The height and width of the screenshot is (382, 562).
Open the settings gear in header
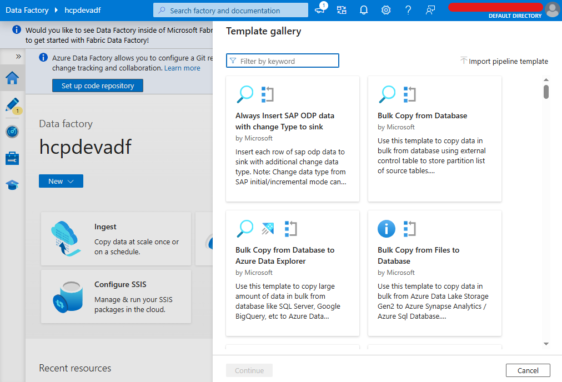[x=386, y=10]
